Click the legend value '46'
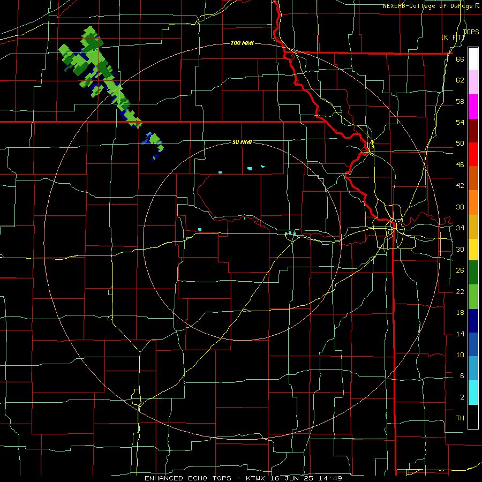 pyautogui.click(x=460, y=164)
